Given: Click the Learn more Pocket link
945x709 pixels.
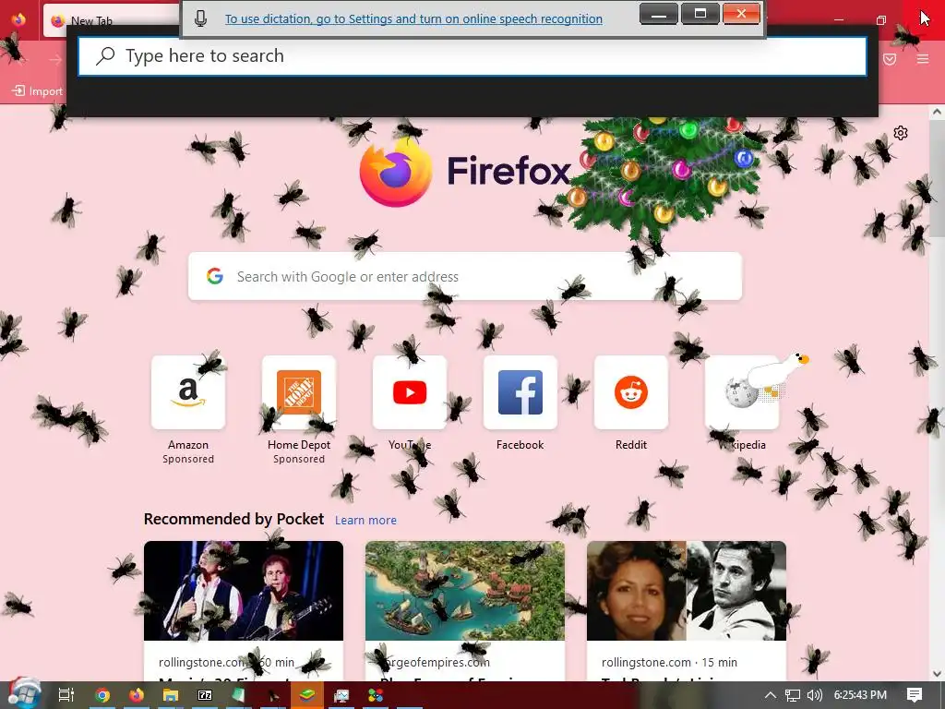Looking at the screenshot, I should (x=365, y=521).
